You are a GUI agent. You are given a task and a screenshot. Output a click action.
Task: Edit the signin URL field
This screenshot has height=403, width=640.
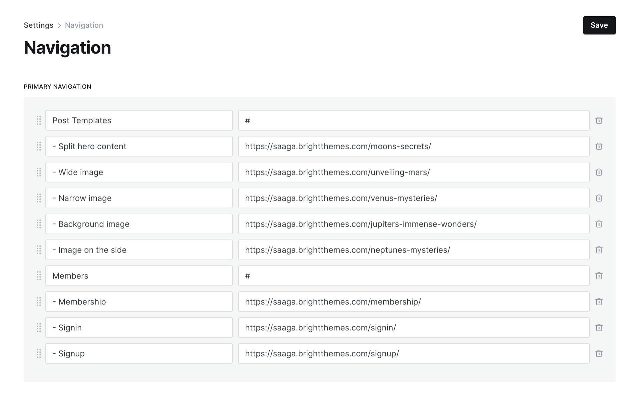(414, 328)
